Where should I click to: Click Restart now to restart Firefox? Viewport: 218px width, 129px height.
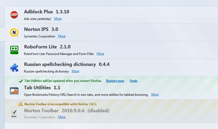tap(115, 81)
